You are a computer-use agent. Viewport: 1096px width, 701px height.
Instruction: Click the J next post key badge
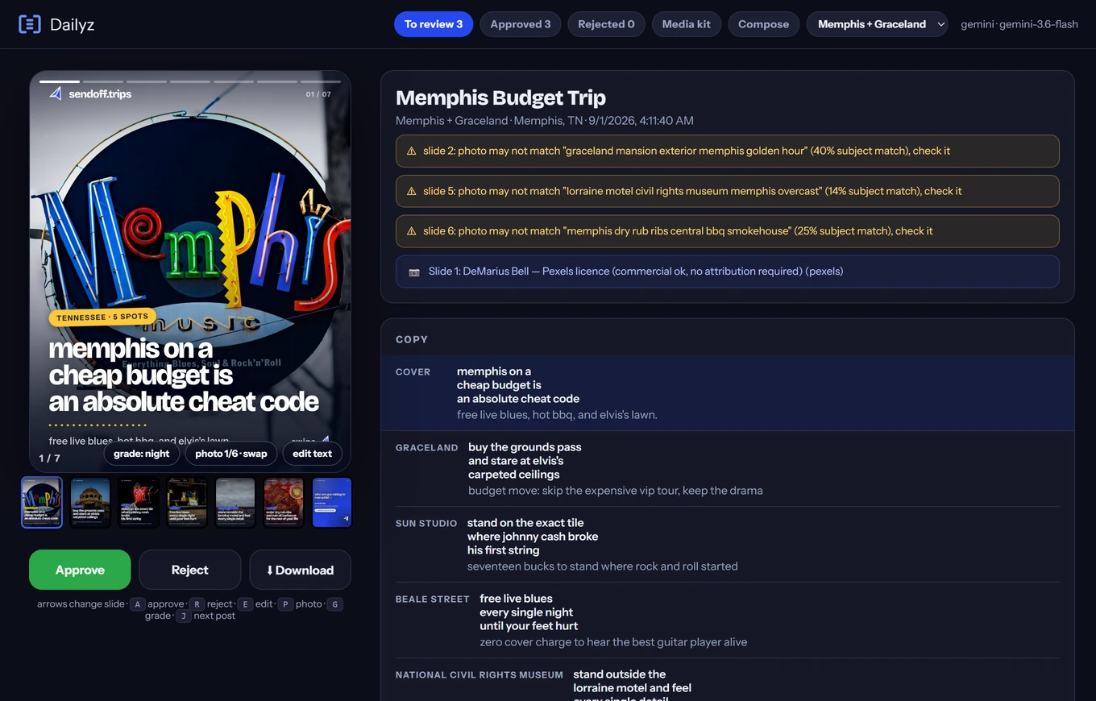point(183,616)
